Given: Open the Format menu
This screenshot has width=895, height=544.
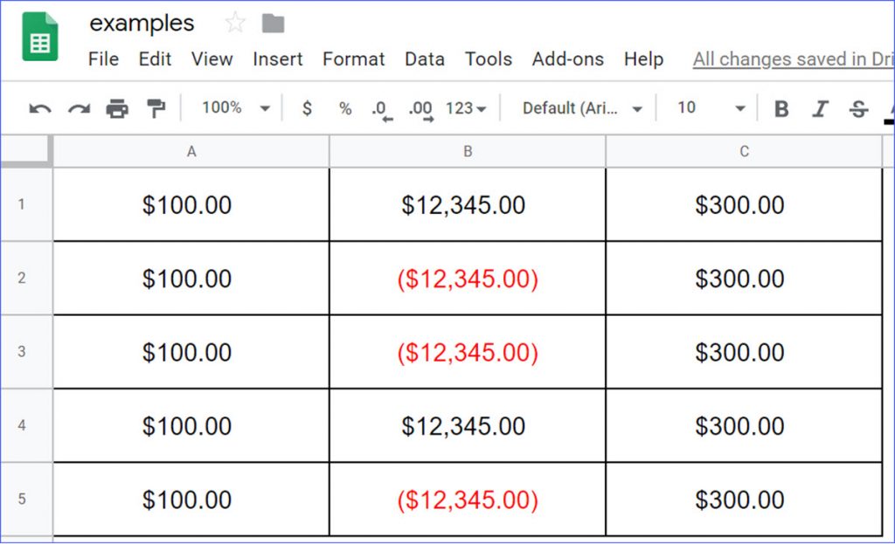Looking at the screenshot, I should (x=353, y=59).
